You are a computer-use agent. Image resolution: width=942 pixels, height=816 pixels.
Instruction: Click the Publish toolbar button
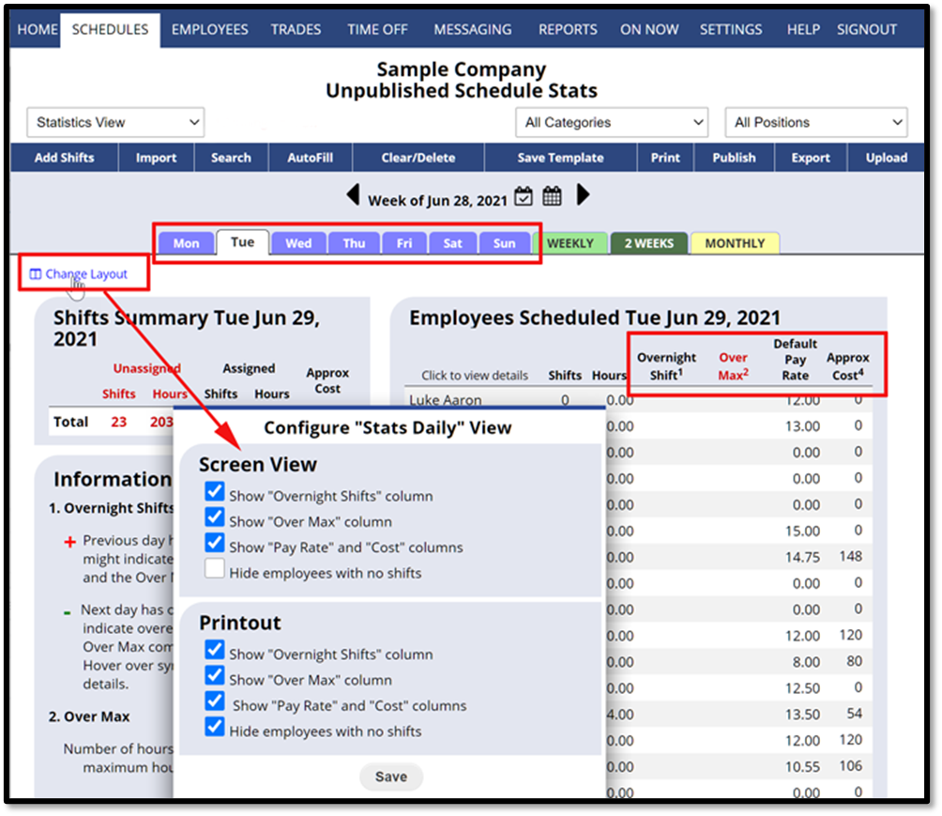[x=734, y=158]
